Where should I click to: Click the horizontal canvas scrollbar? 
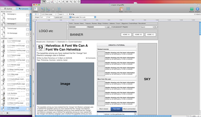[103, 116]
